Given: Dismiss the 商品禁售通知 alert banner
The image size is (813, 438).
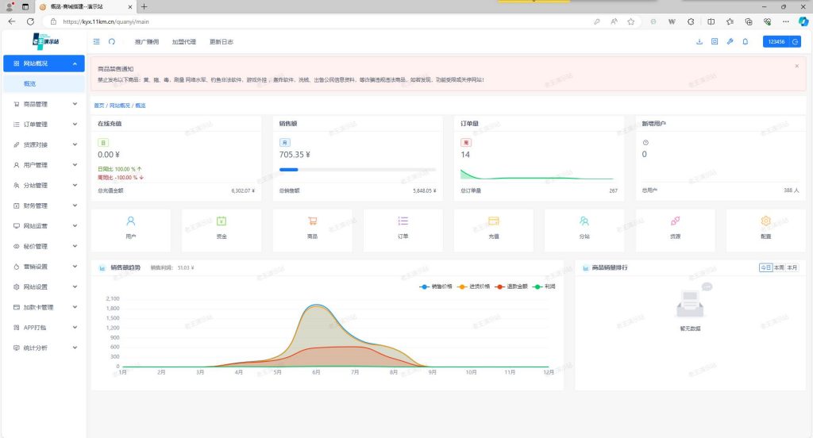Looking at the screenshot, I should pos(796,66).
